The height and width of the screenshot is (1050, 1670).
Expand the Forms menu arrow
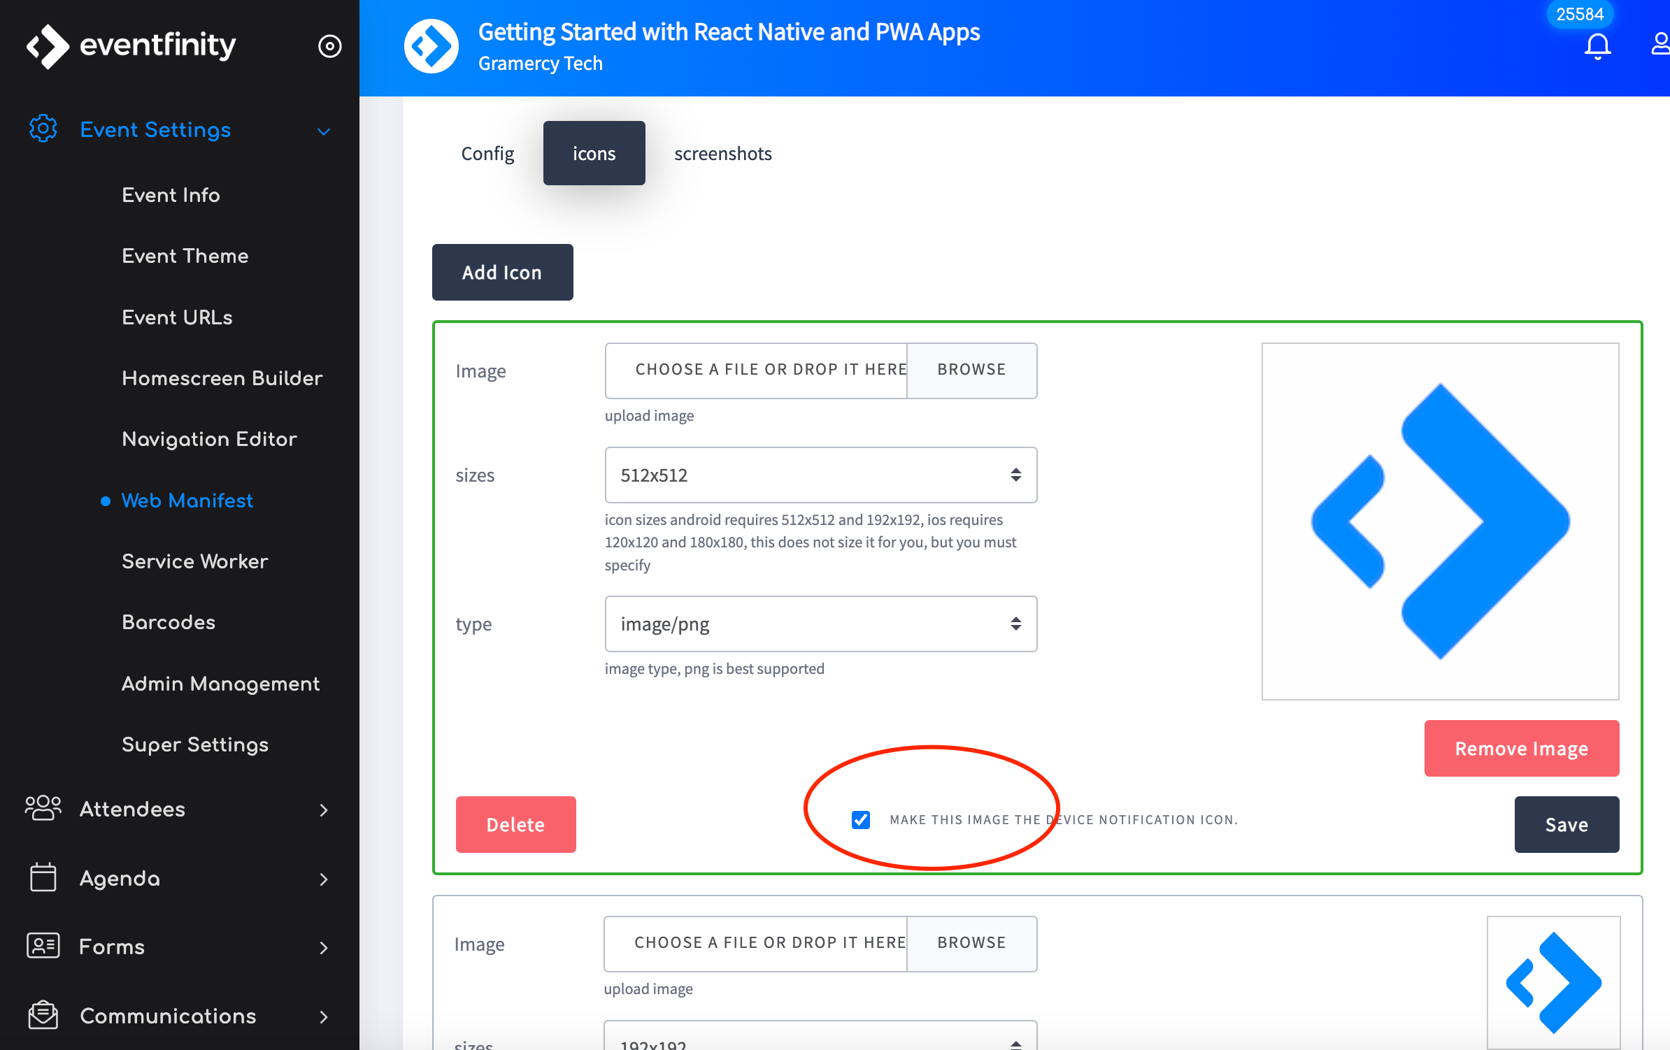[323, 947]
